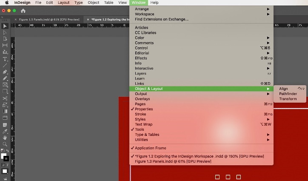This screenshot has width=308, height=181.
Task: Swap fill and stroke arrow icon
Action: (x=8, y=150)
